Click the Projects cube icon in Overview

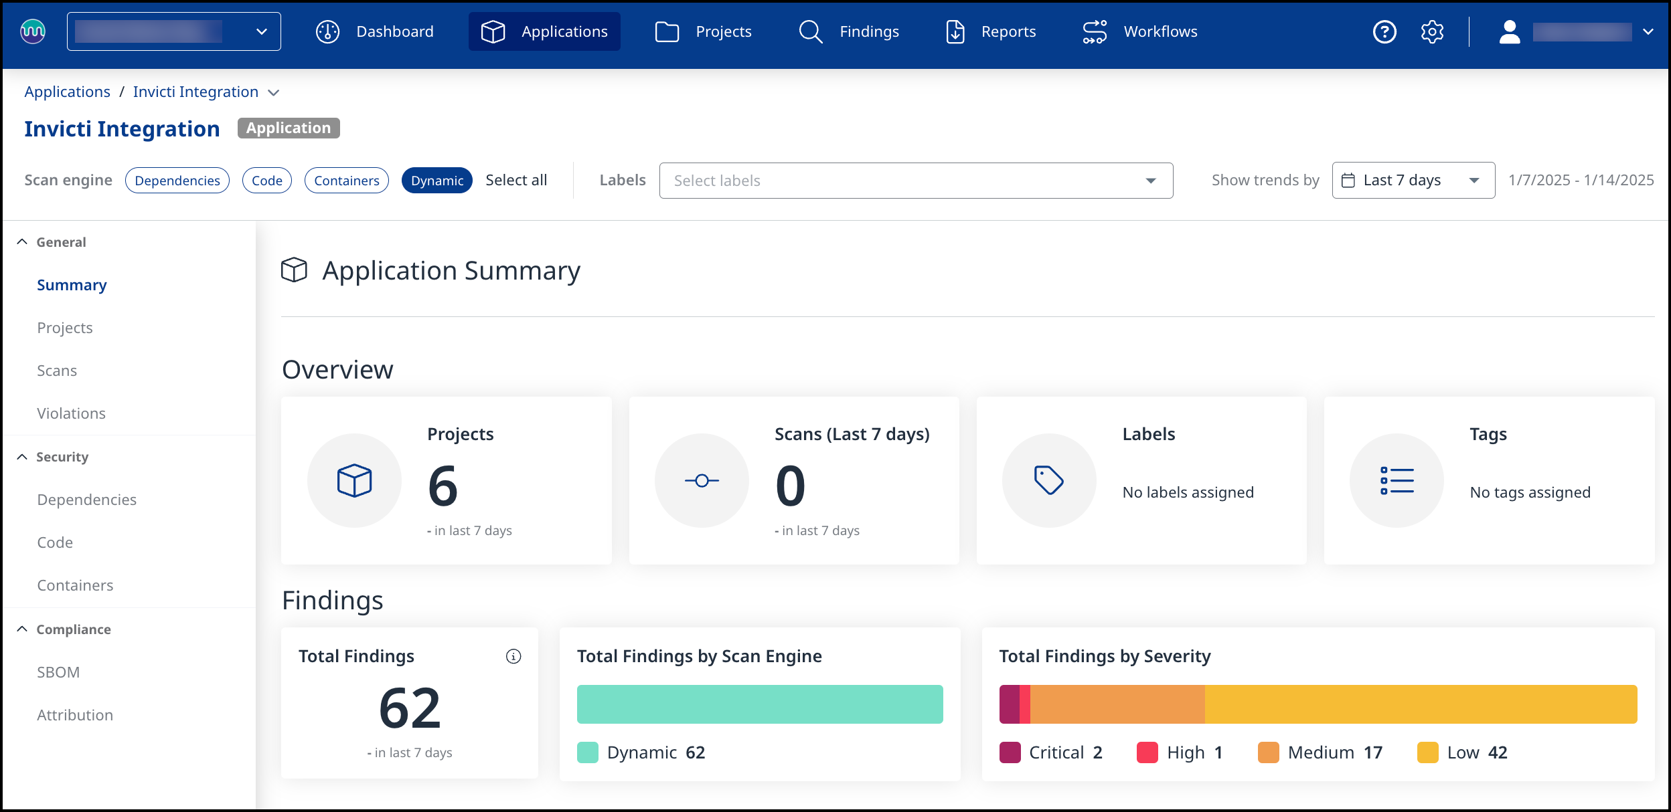pyautogui.click(x=354, y=480)
